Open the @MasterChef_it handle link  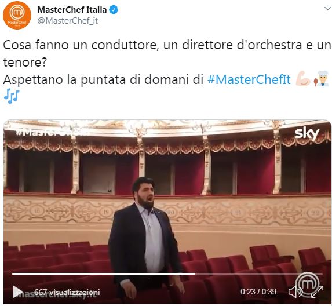[68, 21]
